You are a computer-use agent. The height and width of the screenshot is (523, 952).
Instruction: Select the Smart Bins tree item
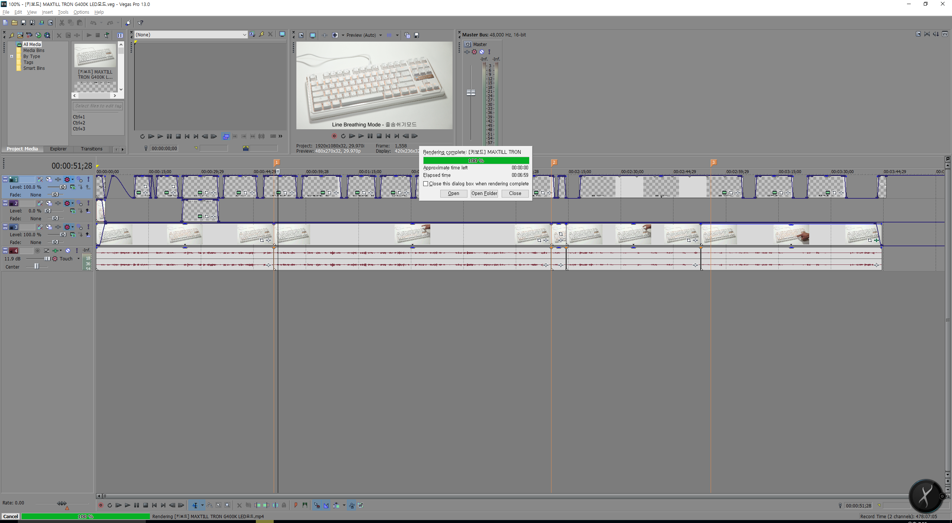34,68
